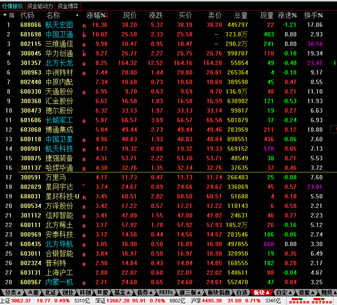
Task: Expand the 港股 bottom tab menu
Action: point(313,292)
